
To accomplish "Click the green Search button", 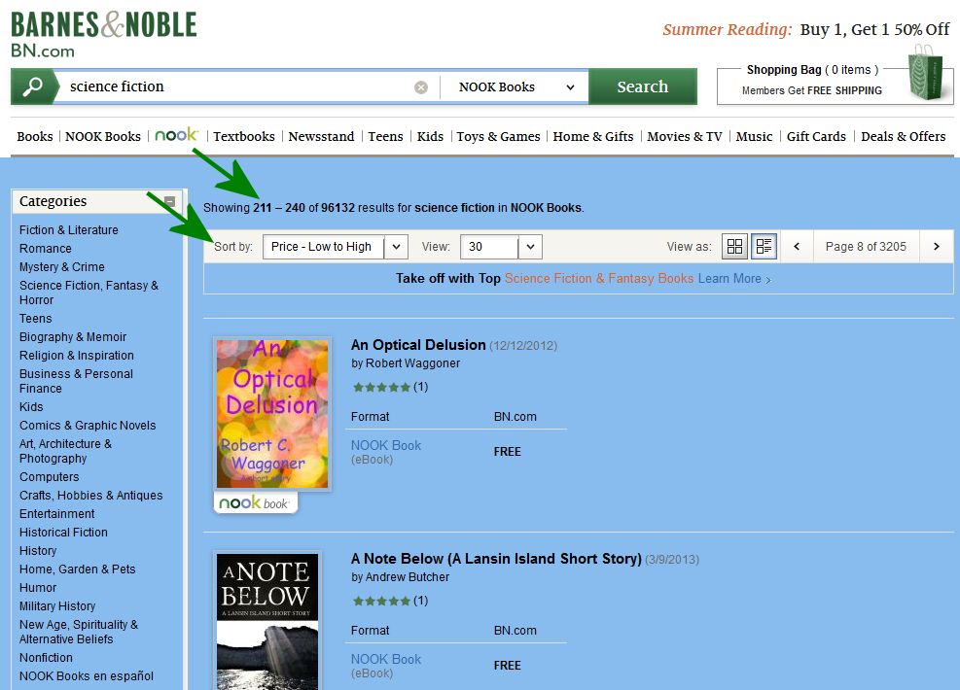I will click(642, 86).
